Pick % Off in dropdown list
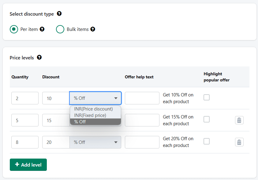This screenshot has width=258, height=180. (x=80, y=122)
